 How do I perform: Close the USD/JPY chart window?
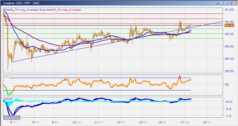click(x=235, y=3)
